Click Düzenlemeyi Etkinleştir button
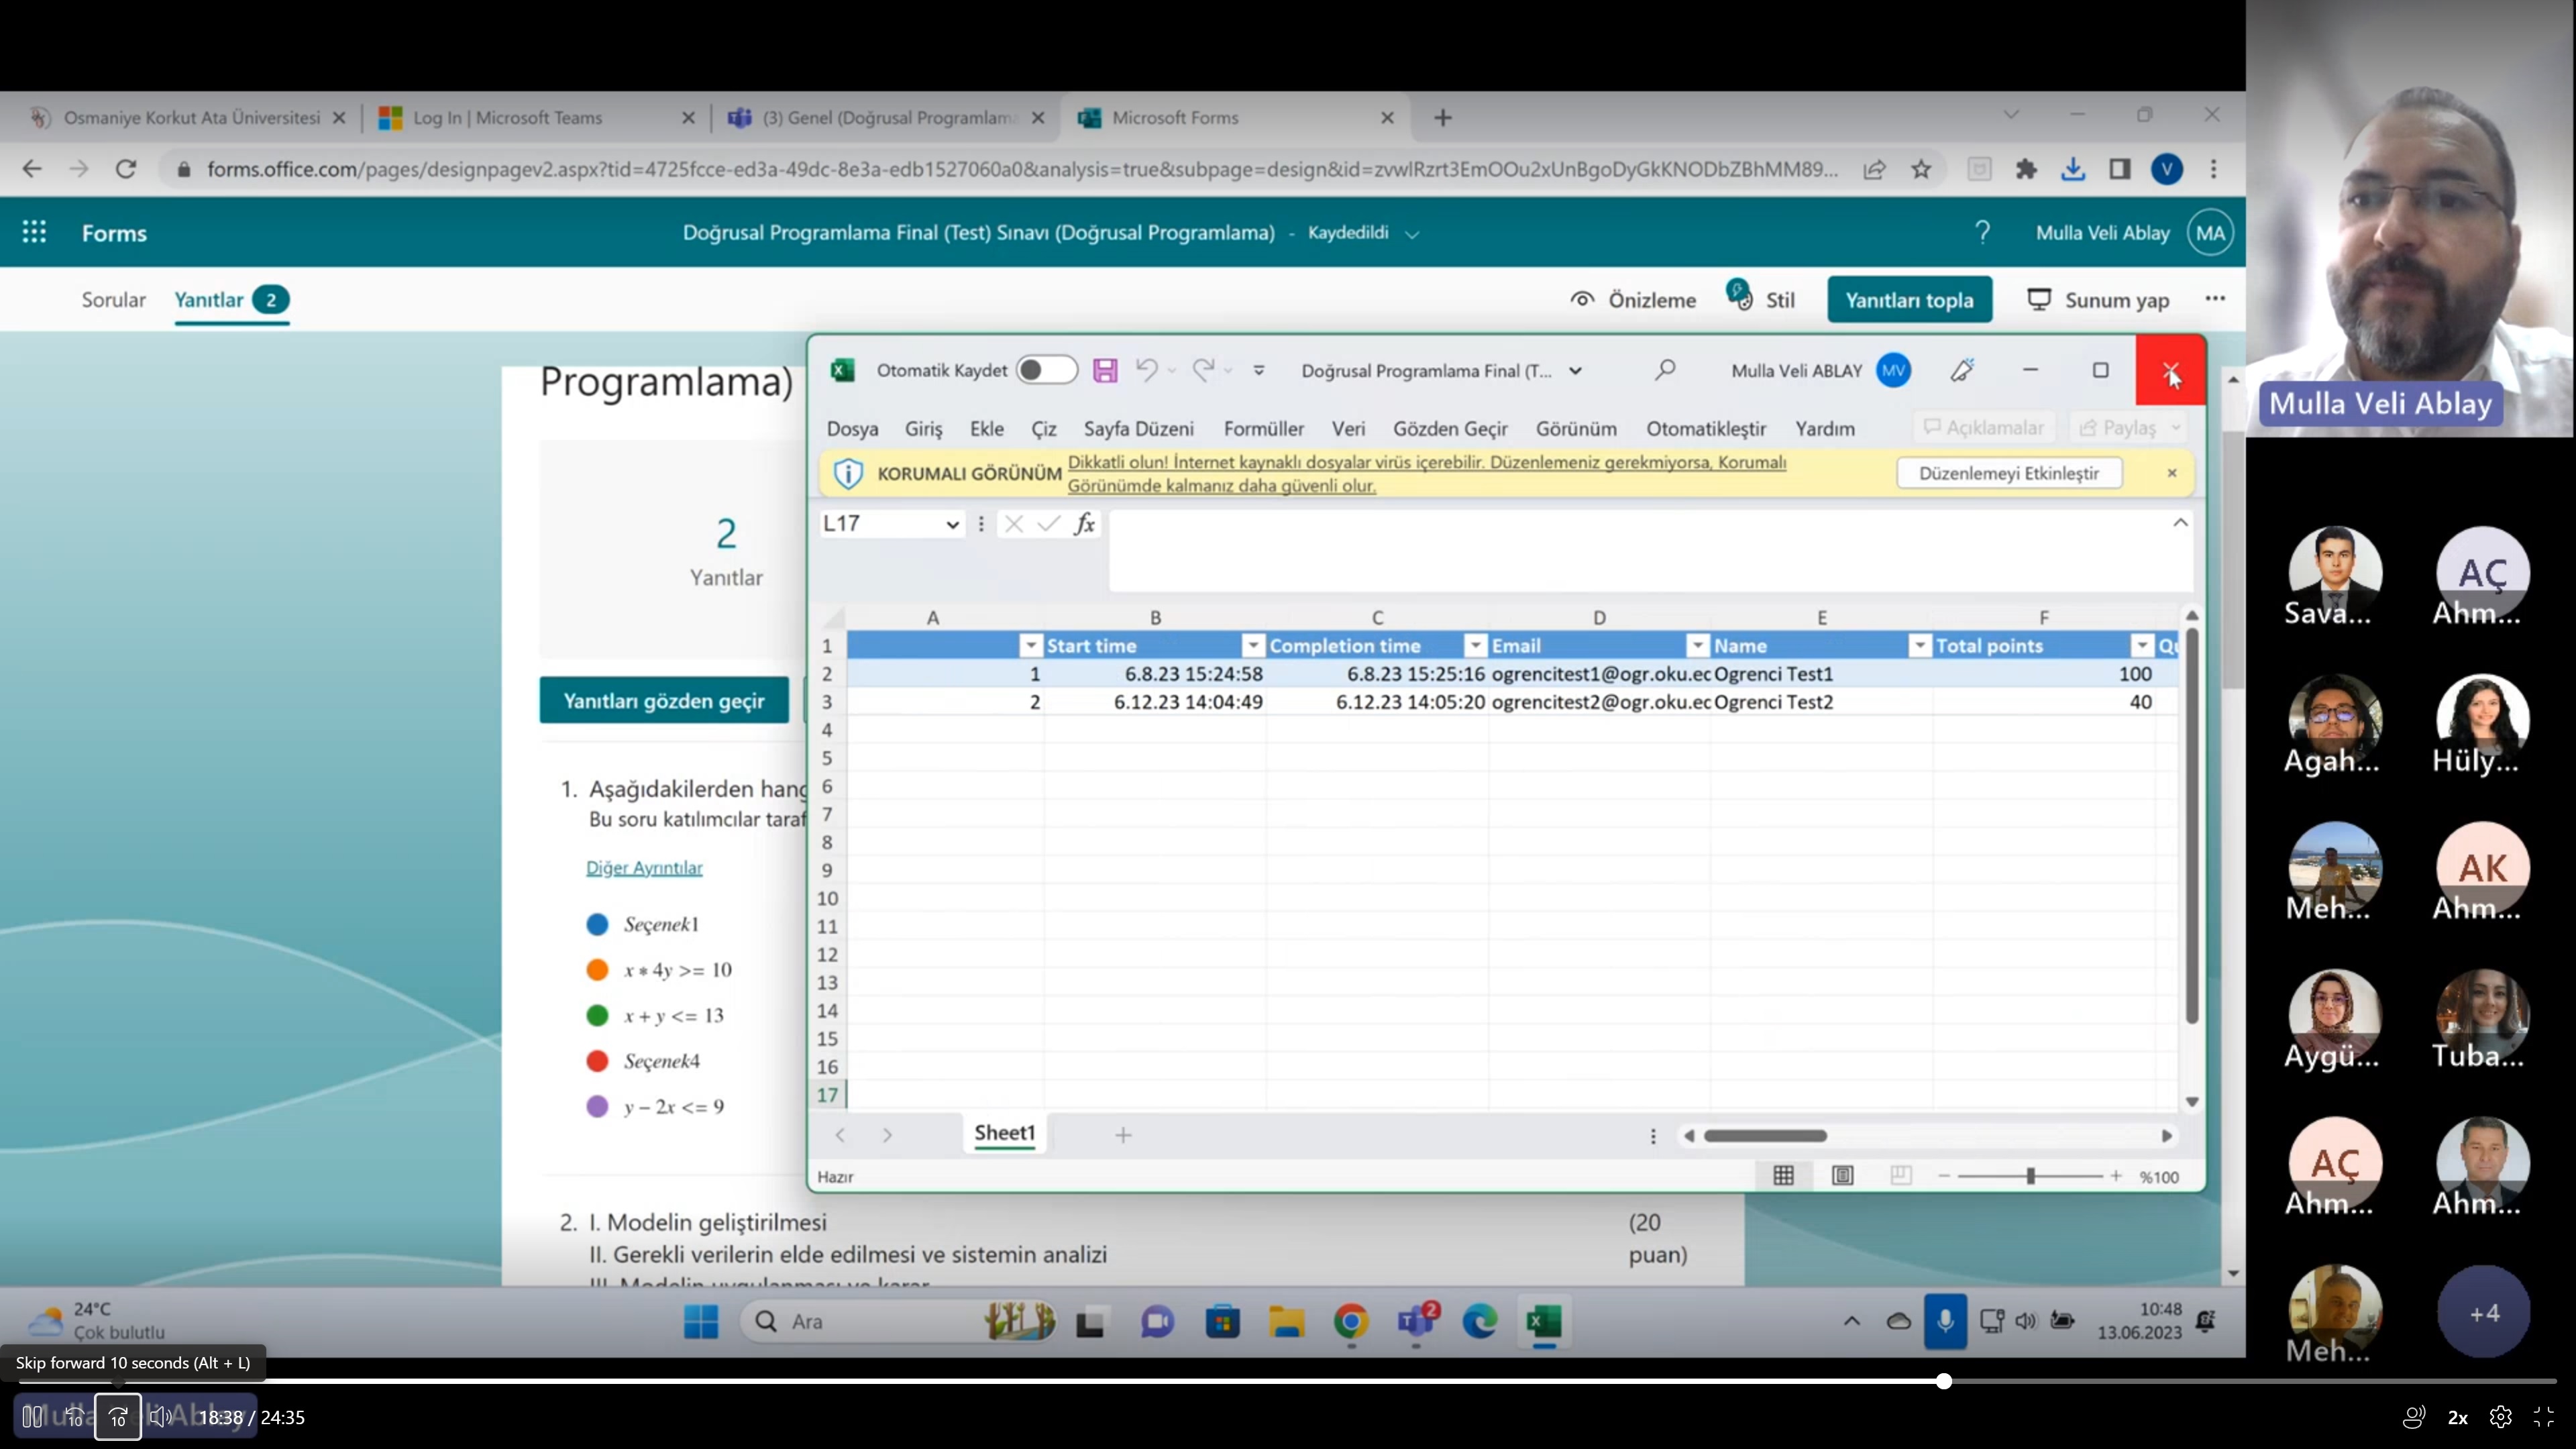2576x1449 pixels. click(x=2008, y=473)
